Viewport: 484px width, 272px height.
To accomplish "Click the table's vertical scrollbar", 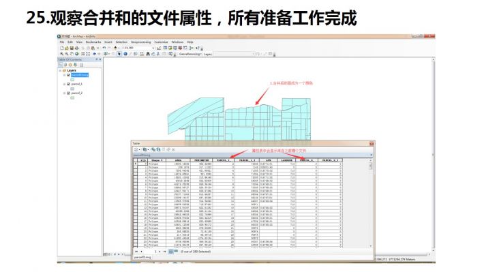I will [x=371, y=204].
